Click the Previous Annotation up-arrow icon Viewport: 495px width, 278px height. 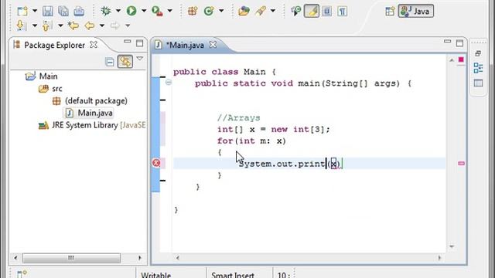46,25
